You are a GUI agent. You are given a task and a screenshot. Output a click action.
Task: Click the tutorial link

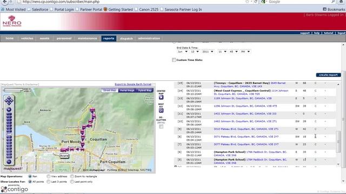tap(329, 33)
